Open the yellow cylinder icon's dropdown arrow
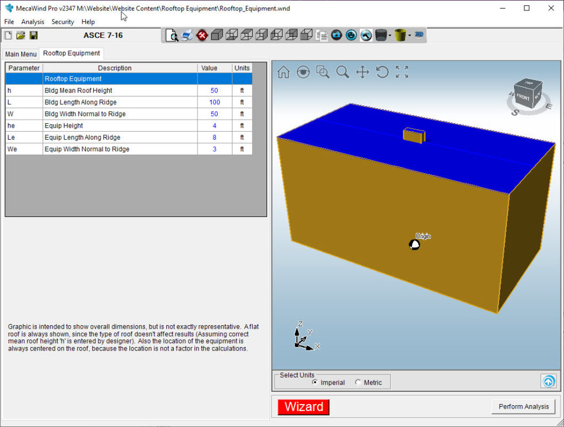Screen dimensions: 564x427 click(410, 35)
